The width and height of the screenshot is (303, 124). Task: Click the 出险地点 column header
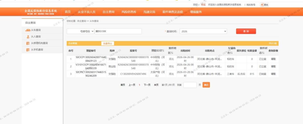coord(210,51)
